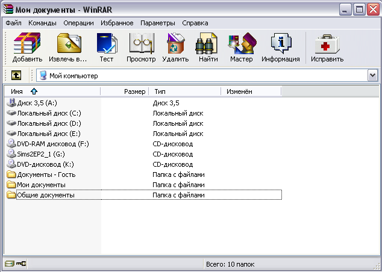Screen dimensions: 382x272
Task: Open the Параметры menu
Action: (x=157, y=23)
